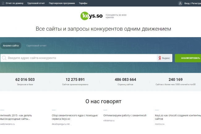Open Отчет по домену menu item
The height and width of the screenshot is (134, 201).
(15, 3)
